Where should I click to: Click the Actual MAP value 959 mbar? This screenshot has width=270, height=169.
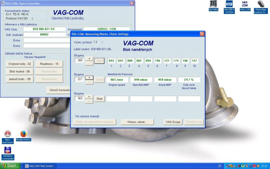coord(165,80)
